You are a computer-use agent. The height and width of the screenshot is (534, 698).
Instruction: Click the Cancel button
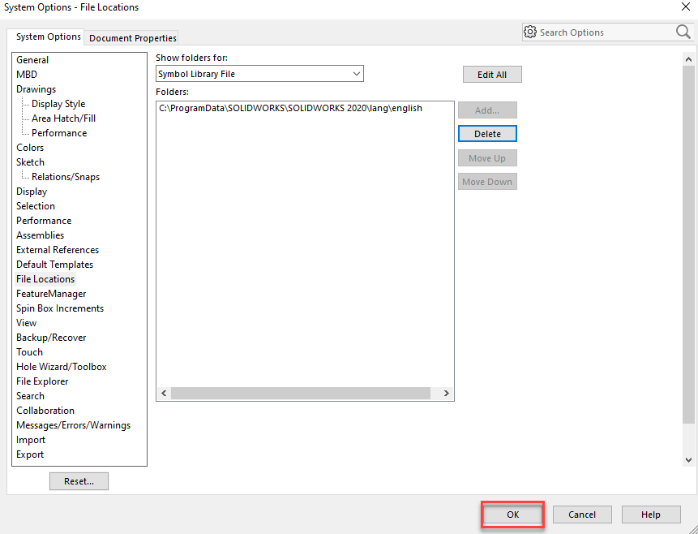581,515
